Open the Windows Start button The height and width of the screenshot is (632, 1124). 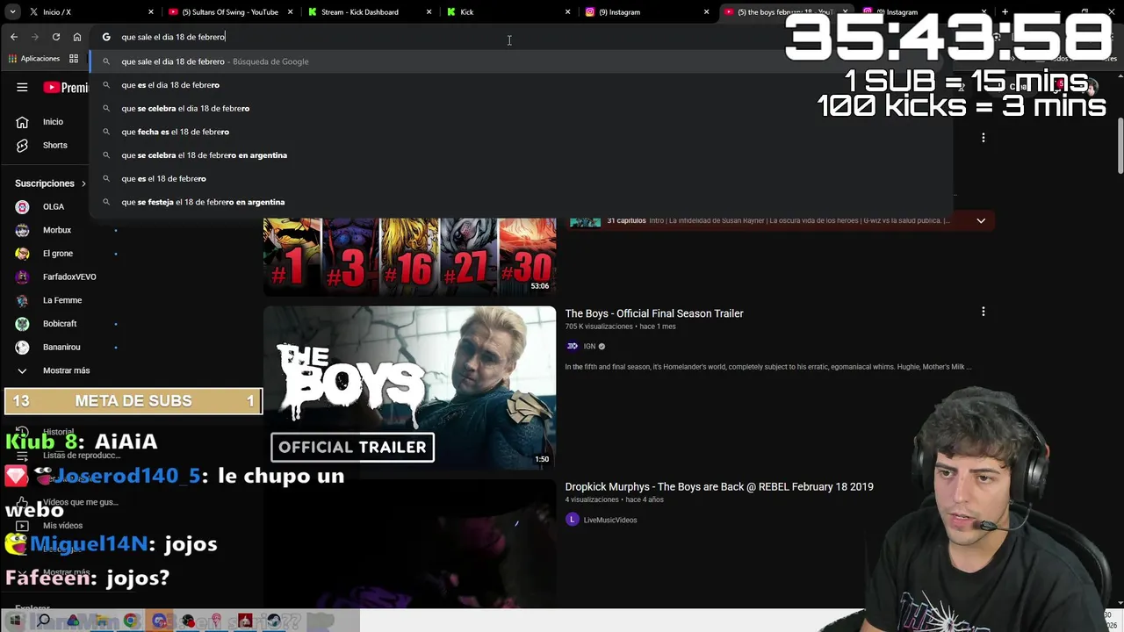16,621
